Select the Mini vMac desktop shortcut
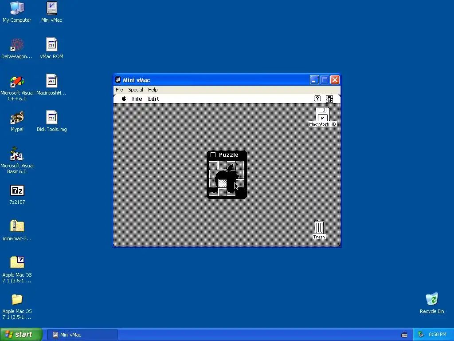The height and width of the screenshot is (341, 454). 51,12
